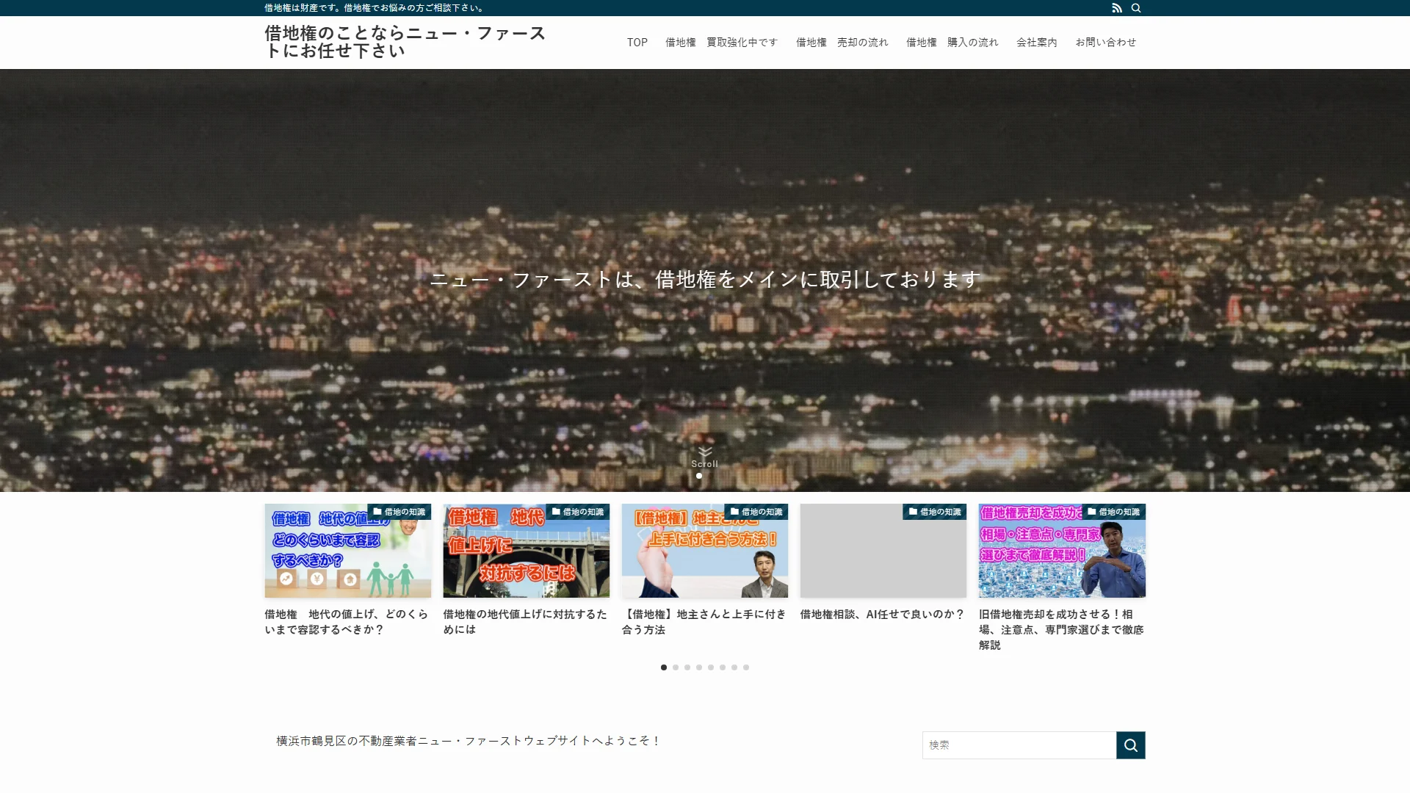Click hero text ニュー・ファーストは、借地権をメインに
This screenshot has width=1410, height=793.
(x=705, y=280)
